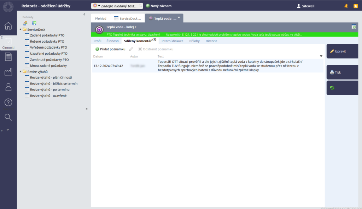
Task: Open the Interní diskuze sub-tab
Action: 172,41
